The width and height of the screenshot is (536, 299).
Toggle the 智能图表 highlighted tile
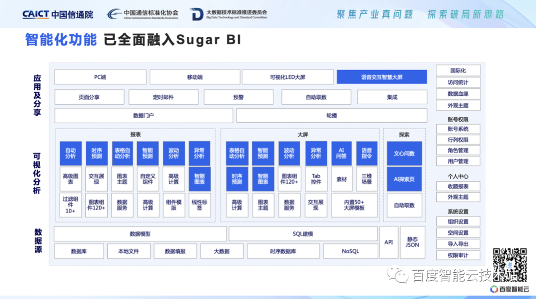(x=200, y=179)
